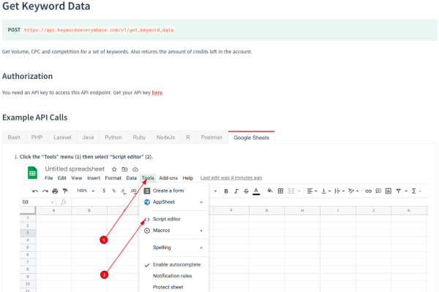Select Script editor from the Tools menu
The image size is (439, 292).
click(167, 219)
